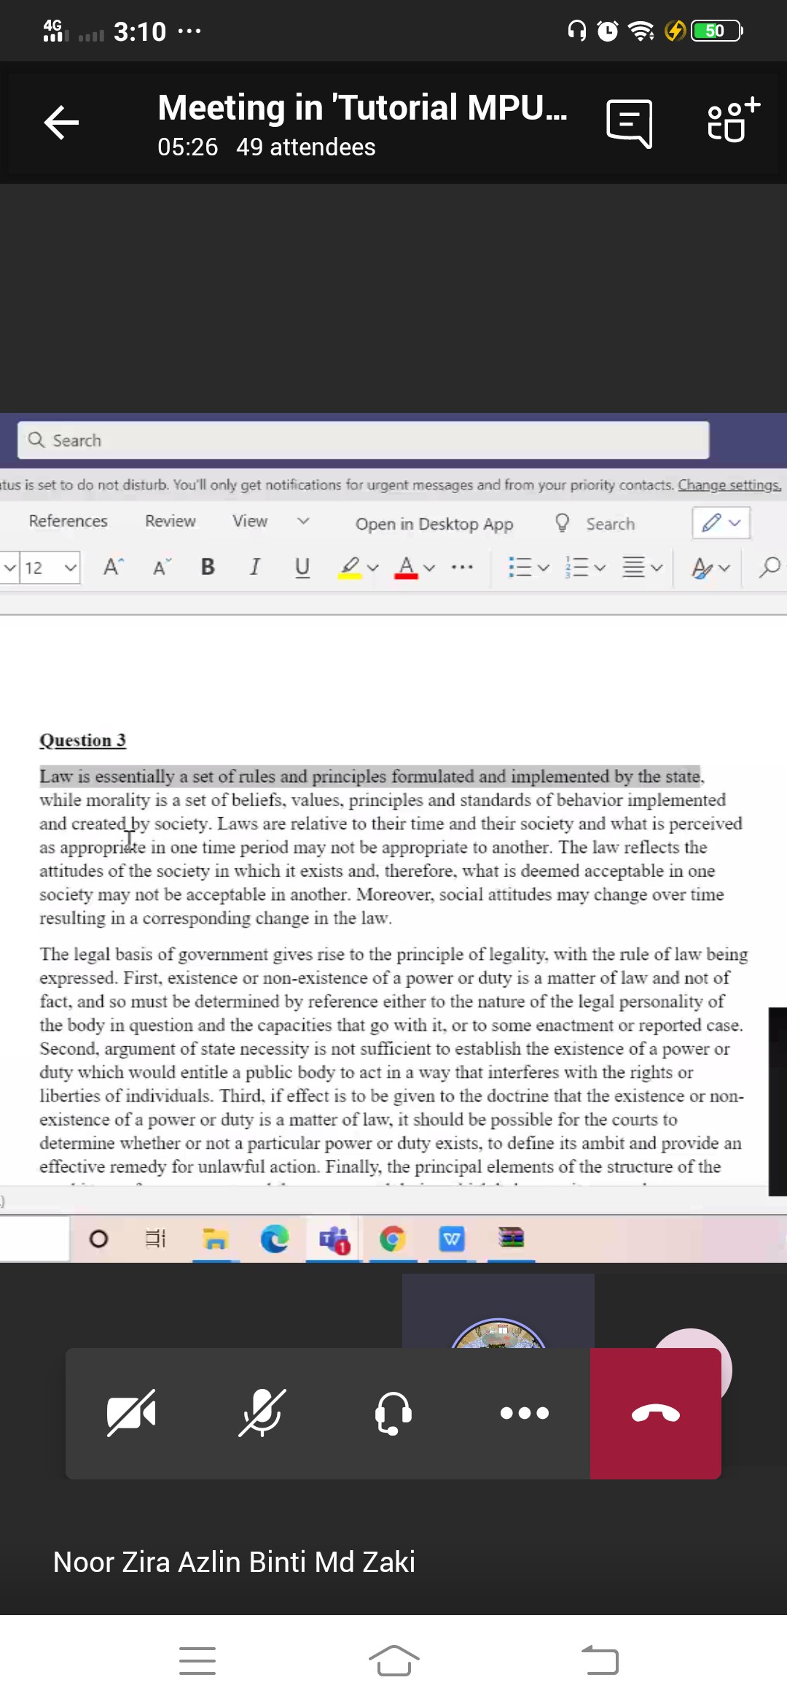Viewport: 787px width, 1707px height.
Task: Open more font options ellipsis
Action: click(x=462, y=567)
